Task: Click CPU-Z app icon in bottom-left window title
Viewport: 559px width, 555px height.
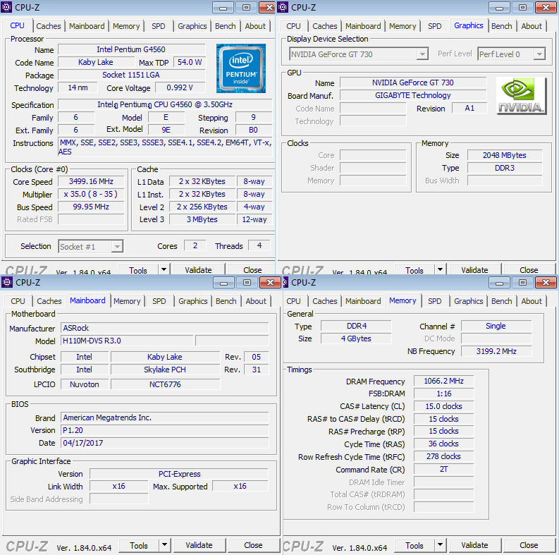Action: [x=7, y=282]
